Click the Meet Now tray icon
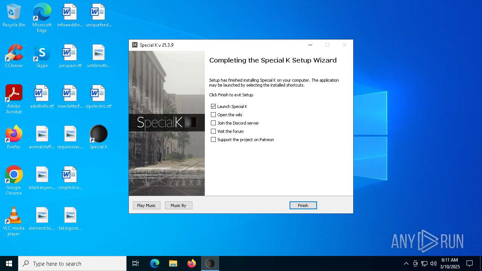482x271 pixels. click(x=415, y=263)
